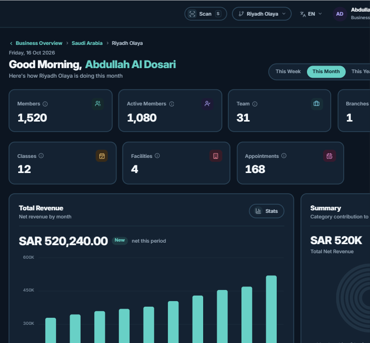Click the Classes calendar-check icon

coord(102,156)
